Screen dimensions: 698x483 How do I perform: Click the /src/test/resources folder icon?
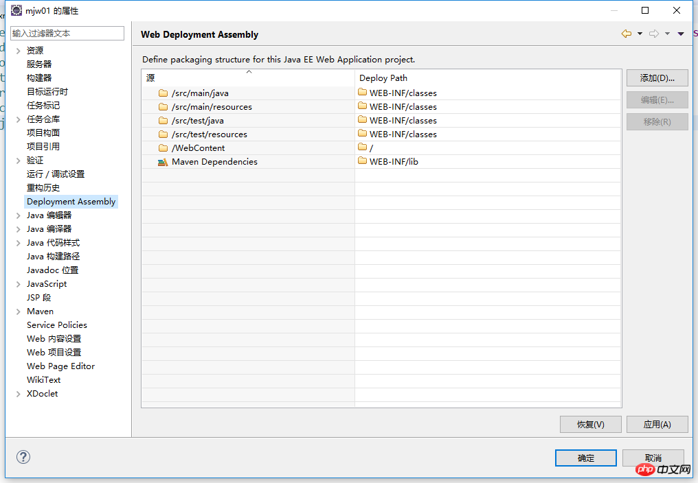(163, 134)
